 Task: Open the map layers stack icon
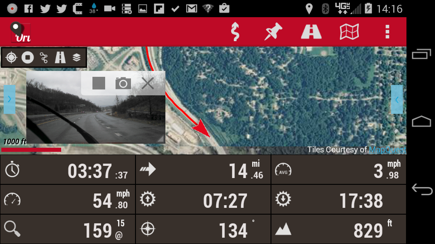click(77, 57)
